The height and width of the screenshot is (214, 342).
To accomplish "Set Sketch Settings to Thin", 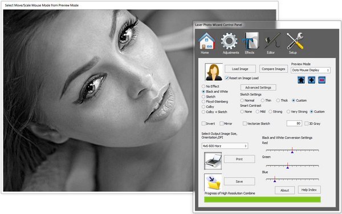I will coord(266,100).
